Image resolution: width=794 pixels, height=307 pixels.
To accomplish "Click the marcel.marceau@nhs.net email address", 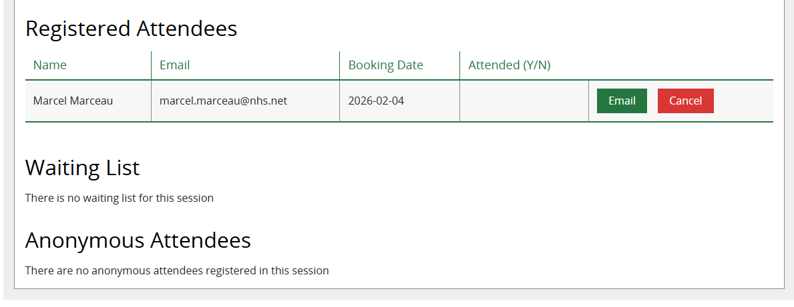I will pos(223,101).
